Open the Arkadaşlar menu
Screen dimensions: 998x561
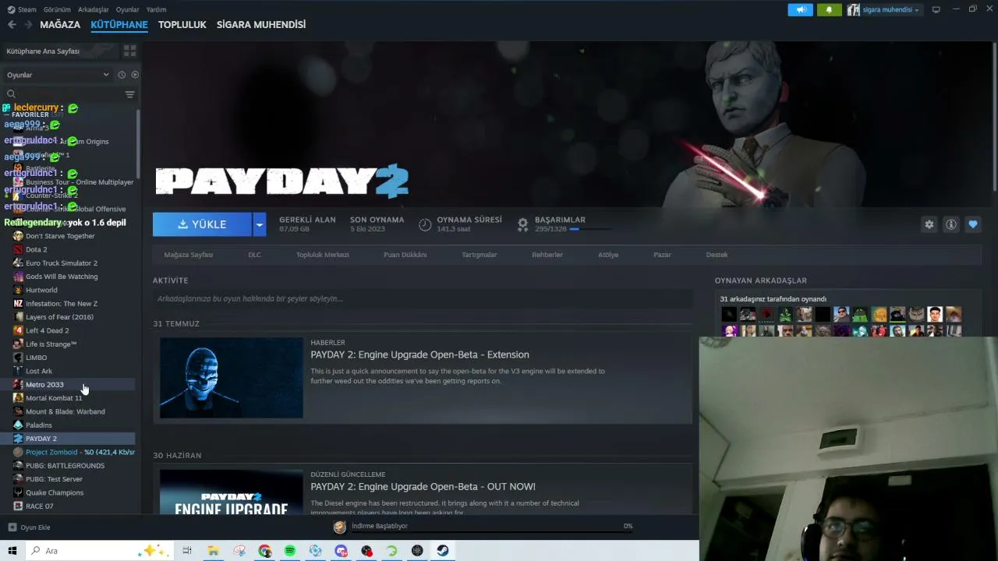tap(94, 9)
